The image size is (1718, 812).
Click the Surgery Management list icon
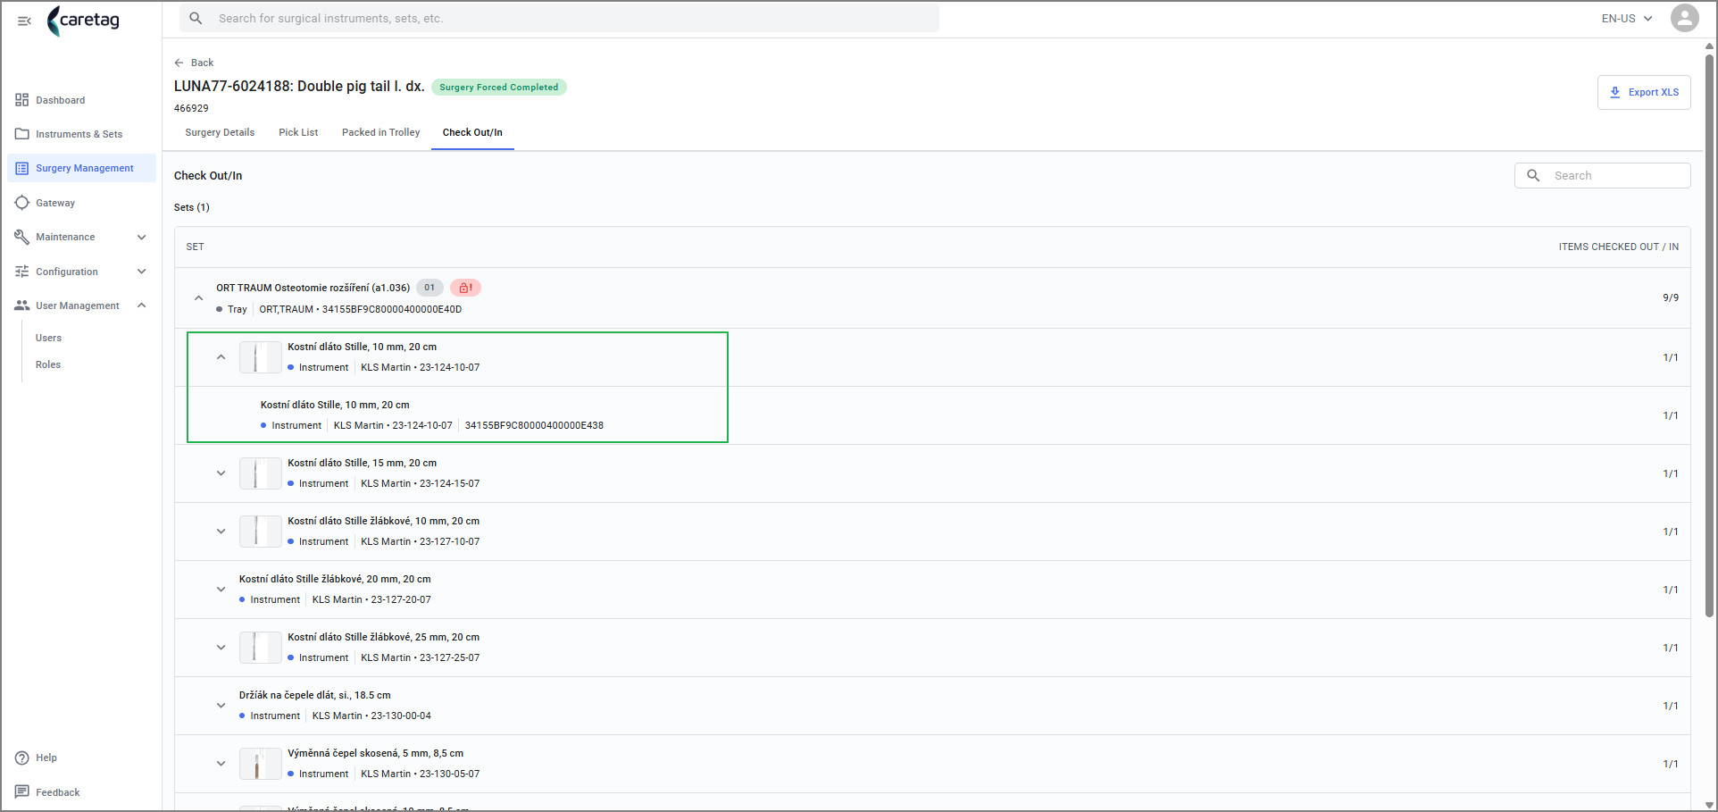point(22,168)
